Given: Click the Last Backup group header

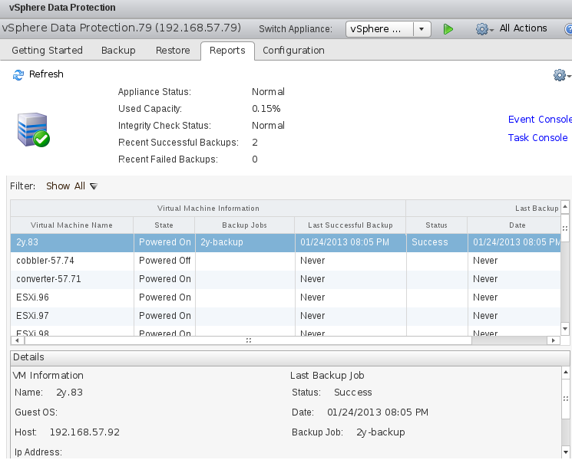Looking at the screenshot, I should click(x=484, y=209).
